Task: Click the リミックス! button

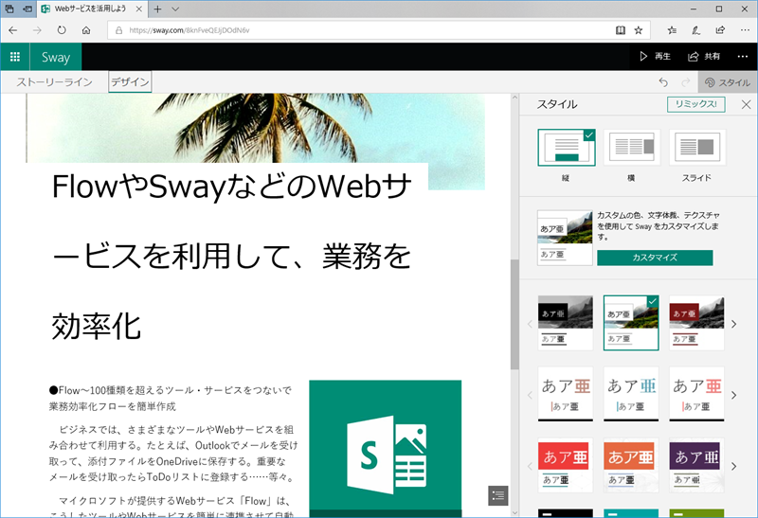Action: click(695, 104)
